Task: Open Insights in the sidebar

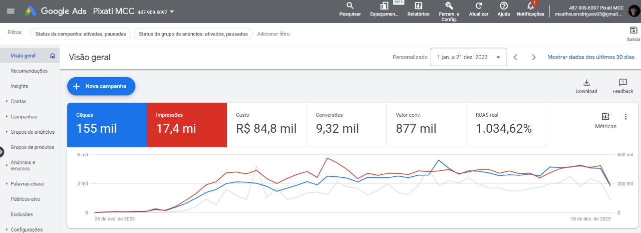Action: click(x=20, y=86)
